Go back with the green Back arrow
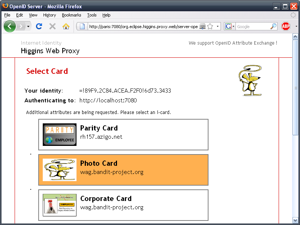 (10, 26)
